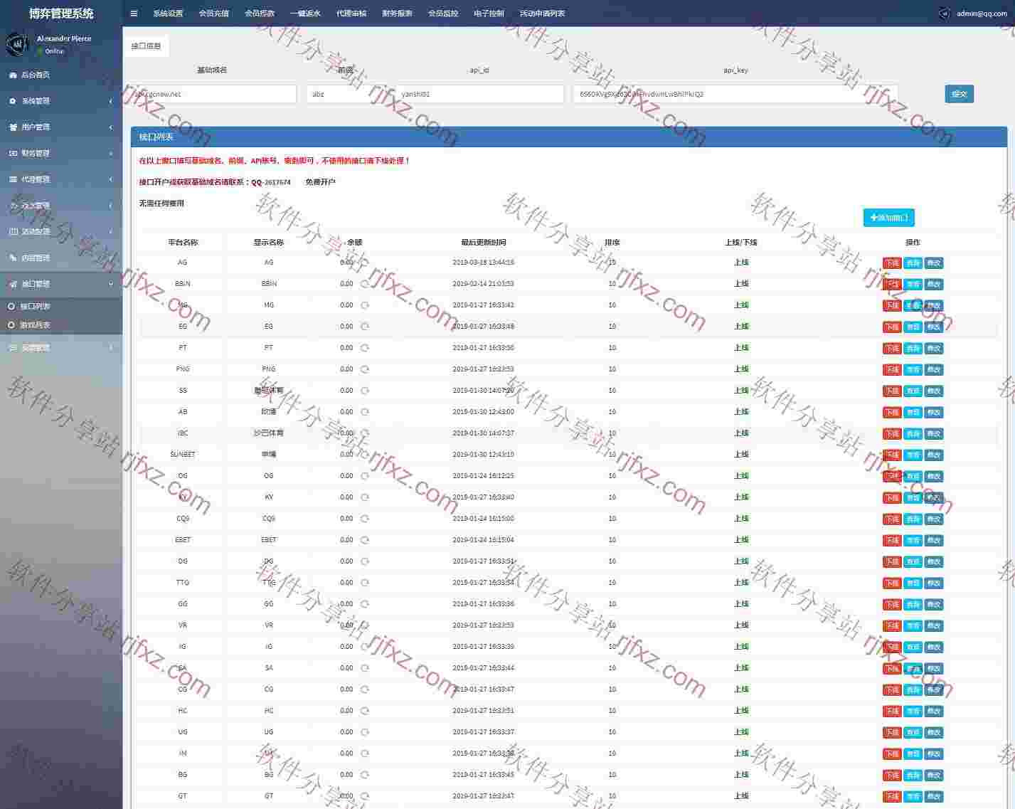Image resolution: width=1015 pixels, height=809 pixels.
Task: Click the 添加接口 button
Action: (x=889, y=218)
